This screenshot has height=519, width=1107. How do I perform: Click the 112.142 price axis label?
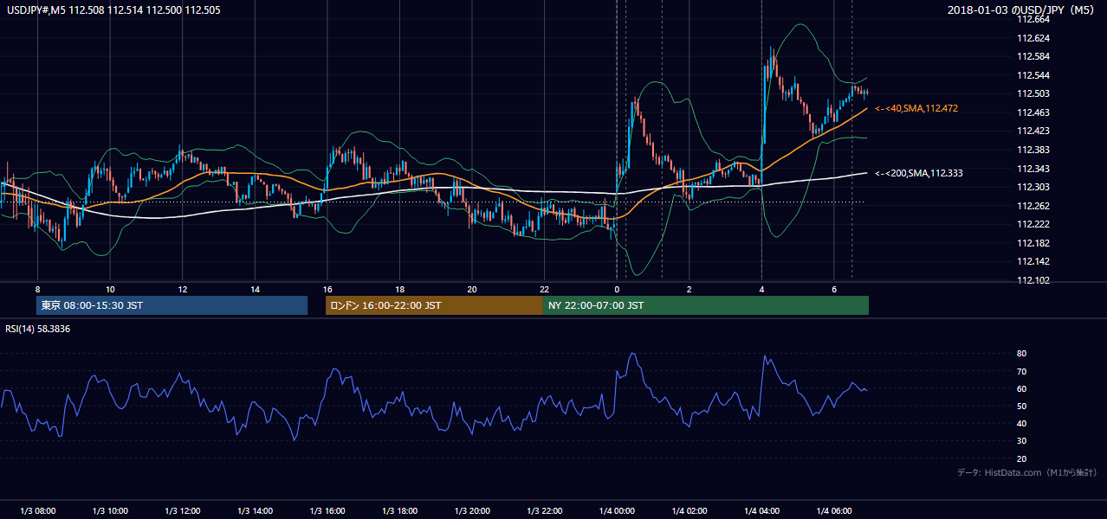1033,262
